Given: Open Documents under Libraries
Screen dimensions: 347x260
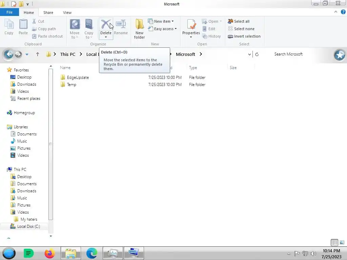Looking at the screenshot, I should point(27,134).
